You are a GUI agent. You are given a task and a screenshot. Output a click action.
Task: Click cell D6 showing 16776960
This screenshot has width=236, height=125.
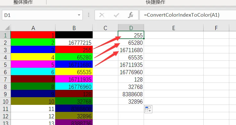click(131, 72)
